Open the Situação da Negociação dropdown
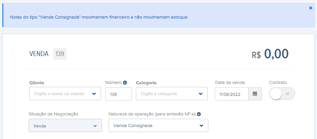317x139 pixels. tap(65, 125)
